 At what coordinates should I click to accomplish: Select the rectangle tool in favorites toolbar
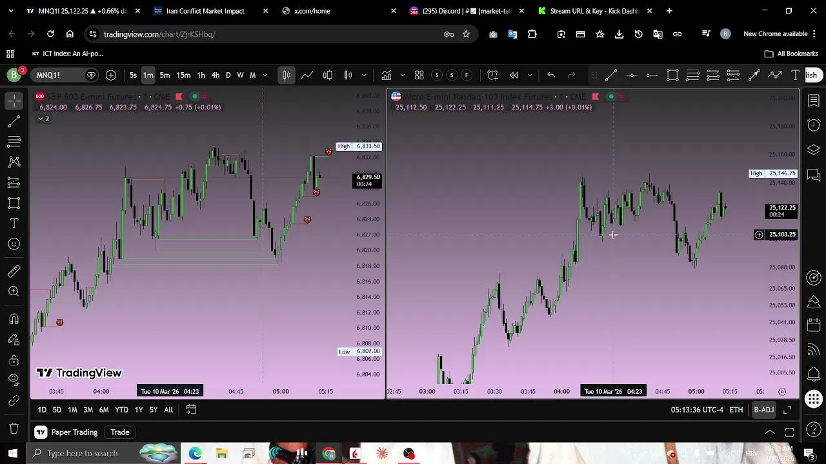(x=672, y=75)
